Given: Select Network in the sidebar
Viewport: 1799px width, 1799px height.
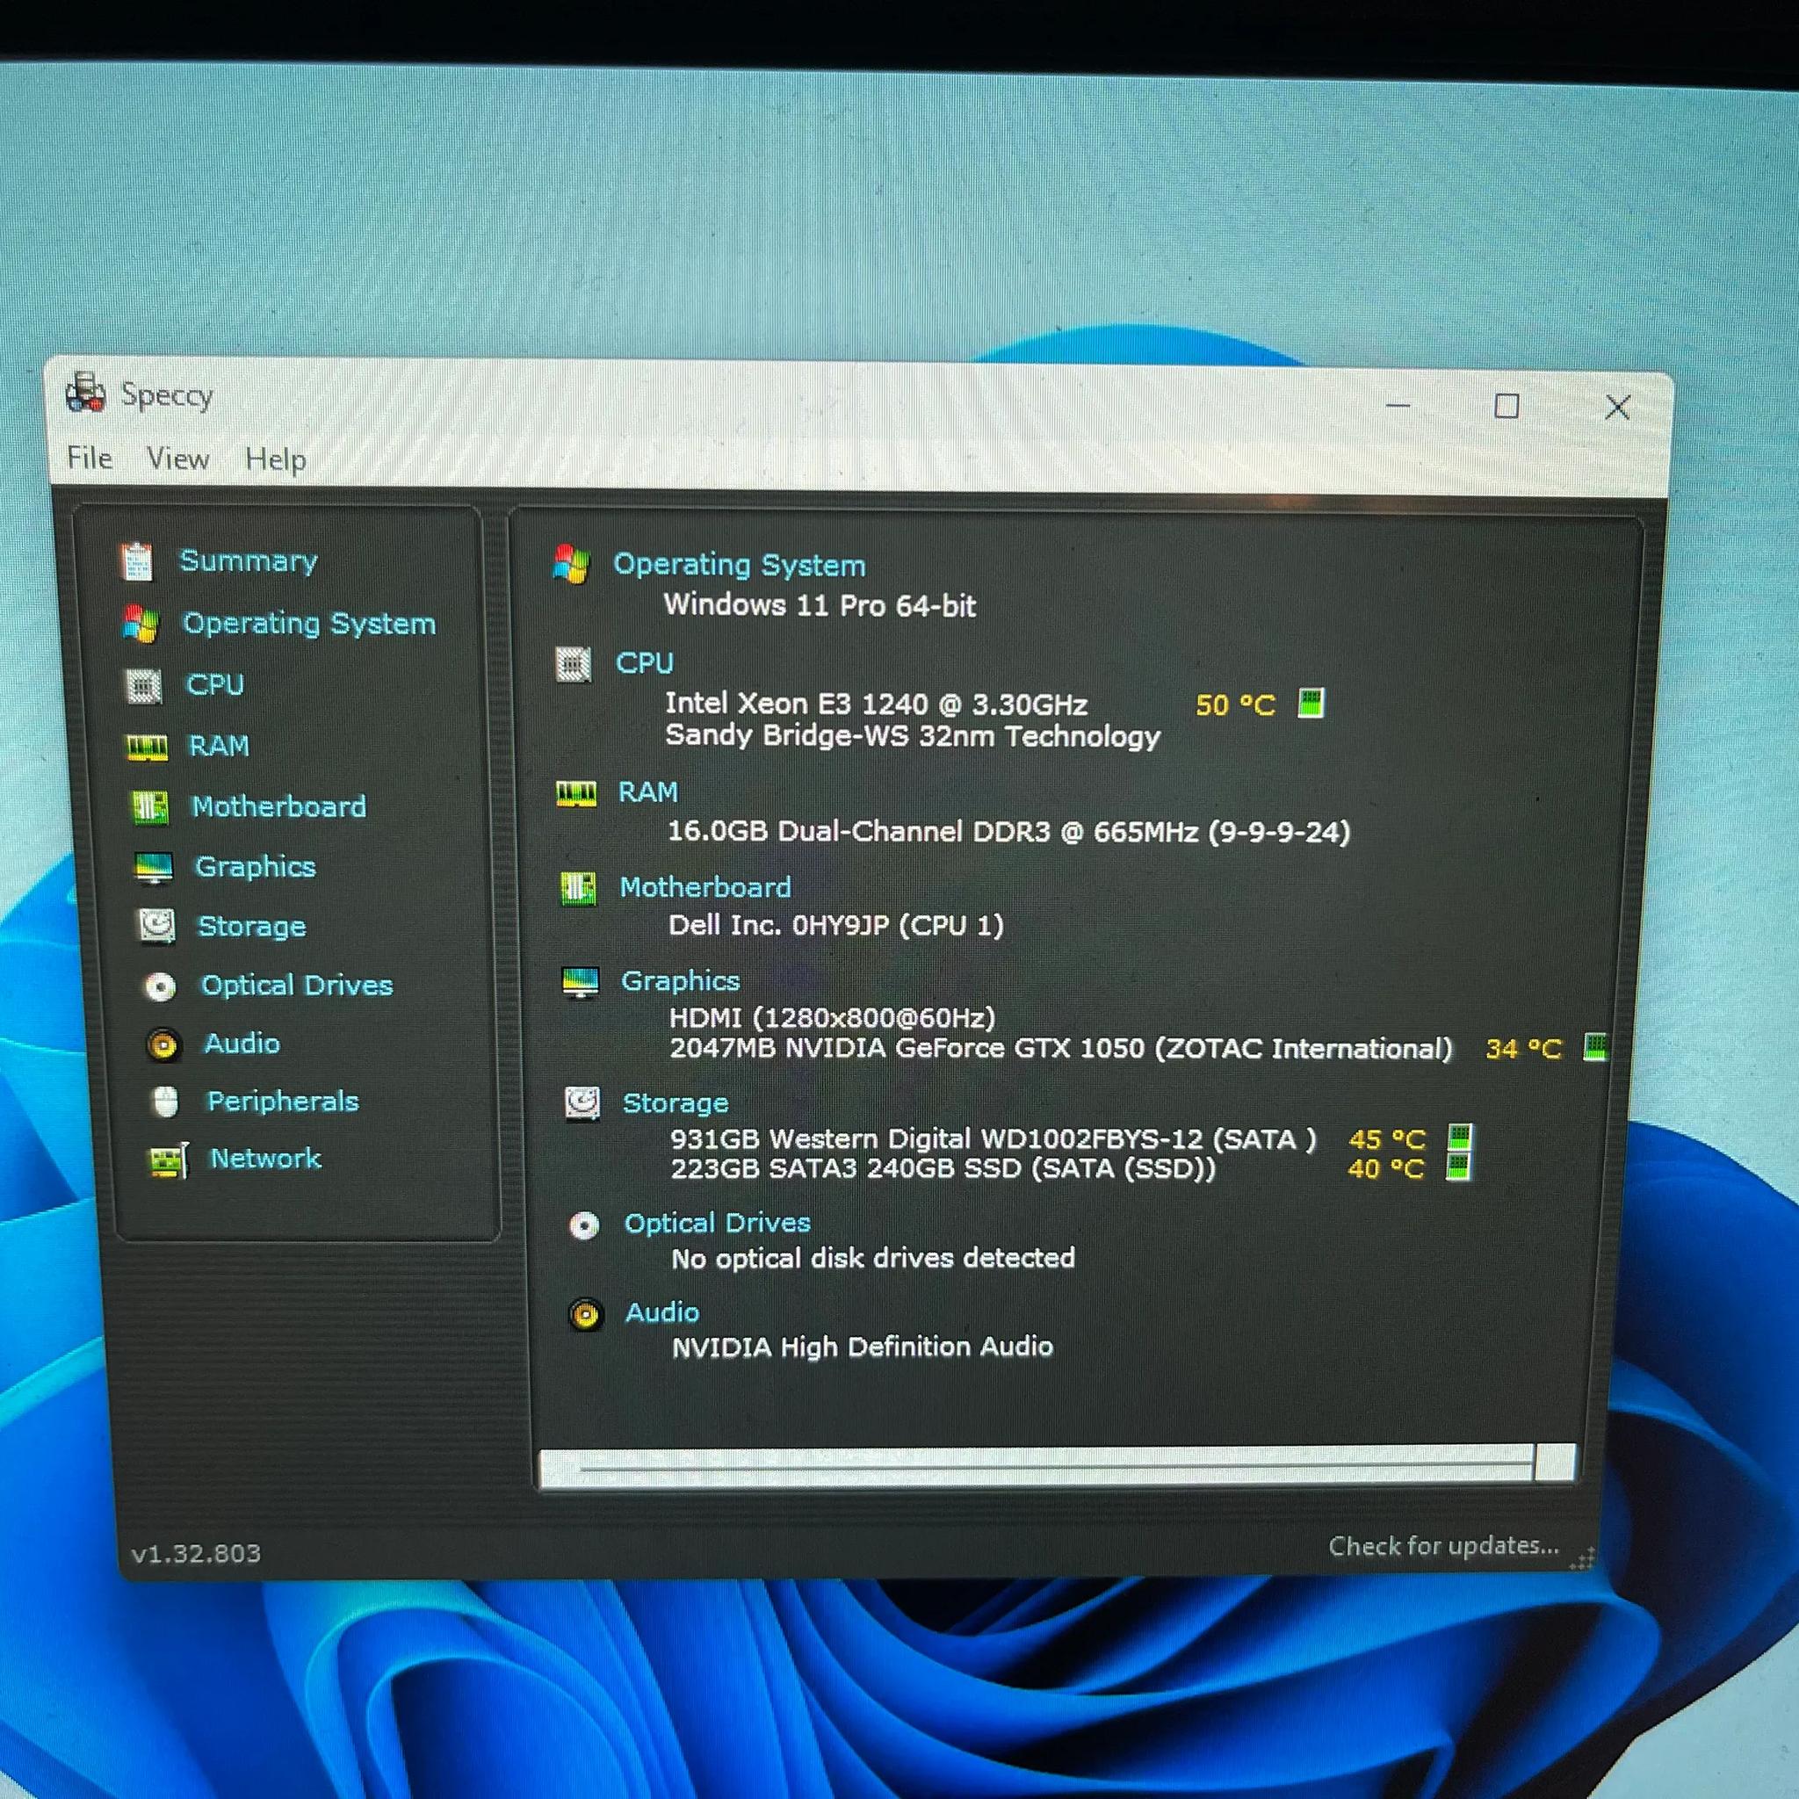Looking at the screenshot, I should pyautogui.click(x=265, y=1159).
